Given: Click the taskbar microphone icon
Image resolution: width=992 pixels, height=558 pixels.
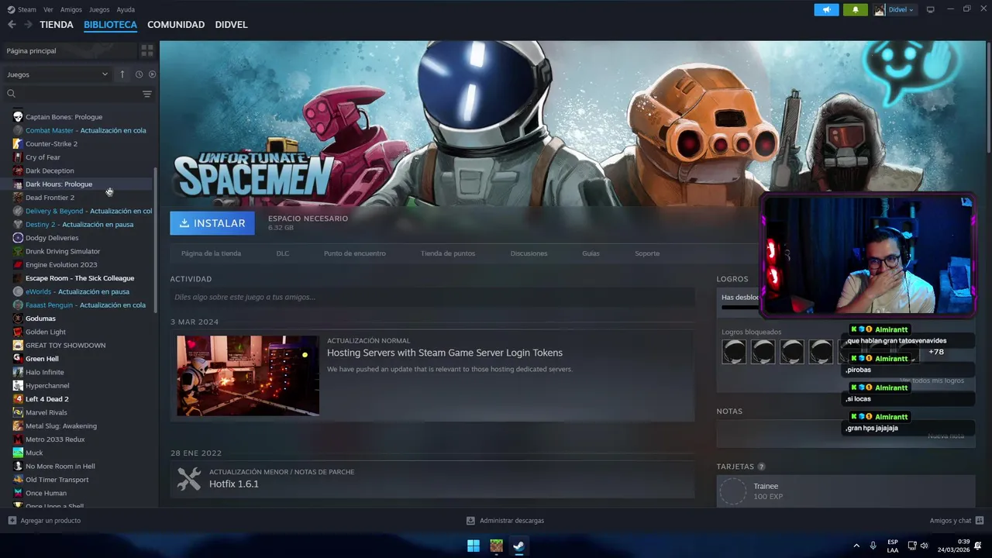Looking at the screenshot, I should [x=873, y=546].
